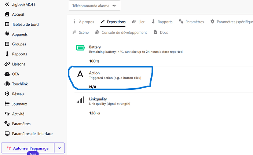Click the OTA cloud icon
This screenshot has height=155, width=253.
(x=7, y=74)
